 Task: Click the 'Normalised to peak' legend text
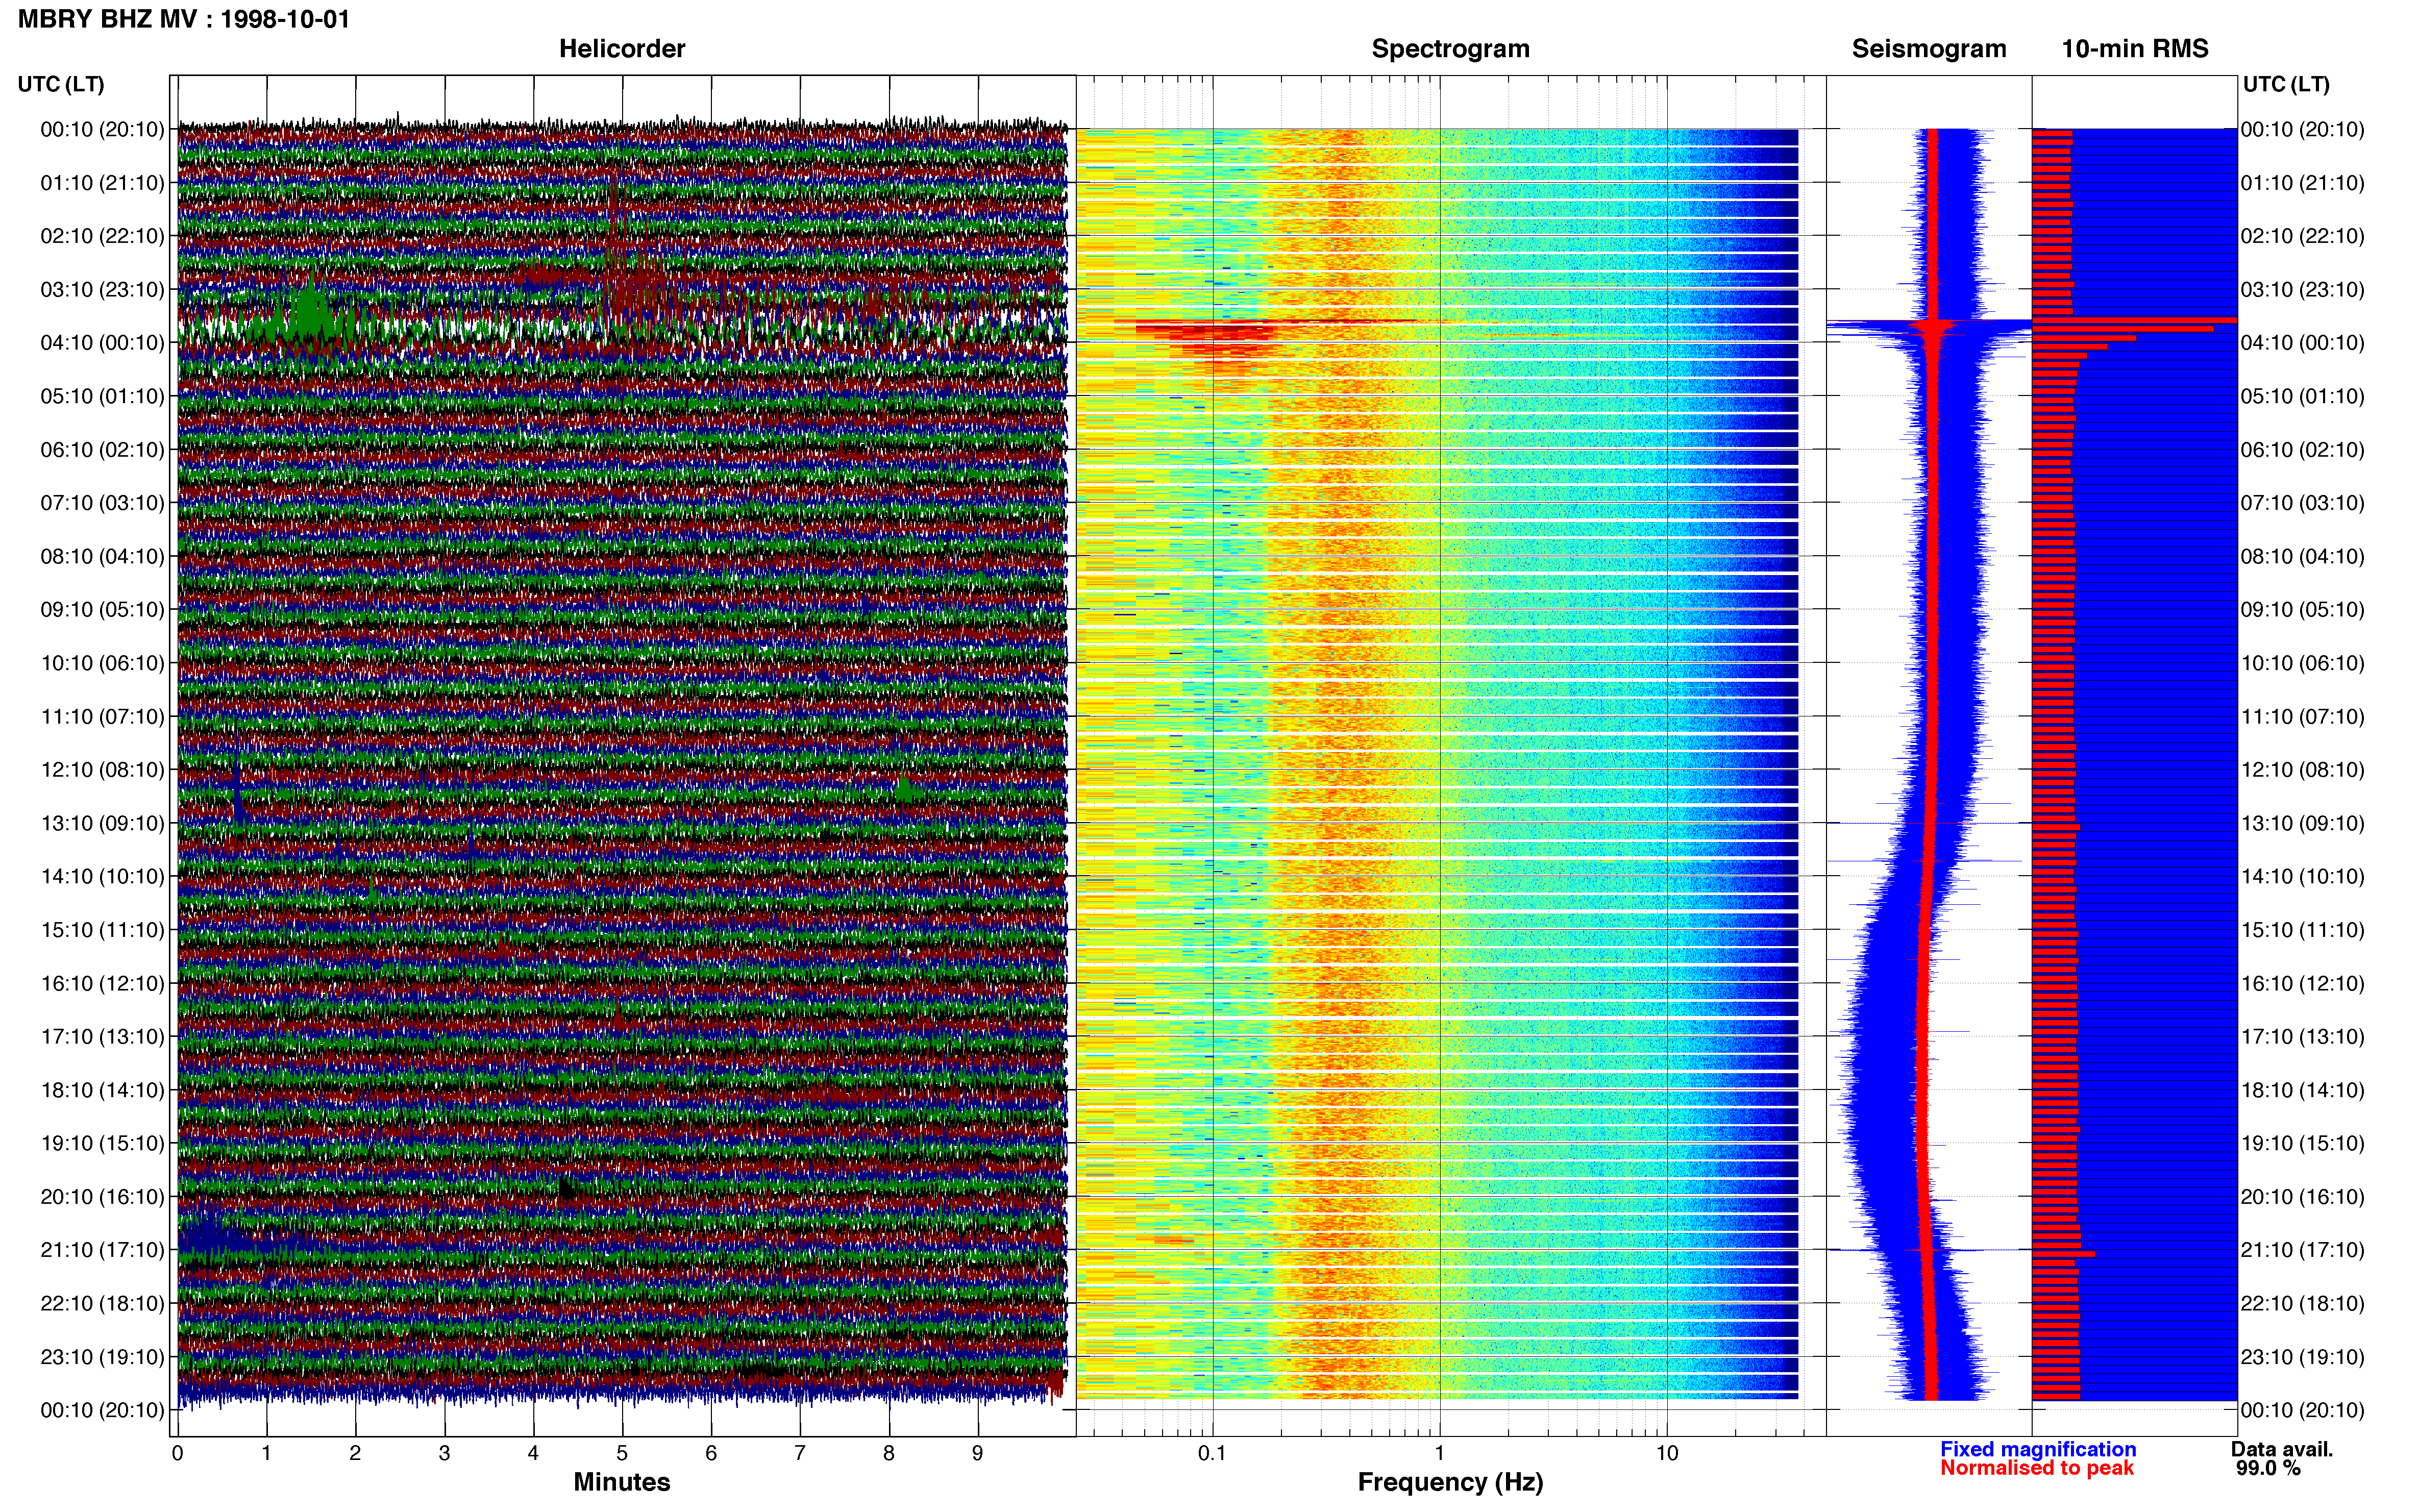2037,1468
